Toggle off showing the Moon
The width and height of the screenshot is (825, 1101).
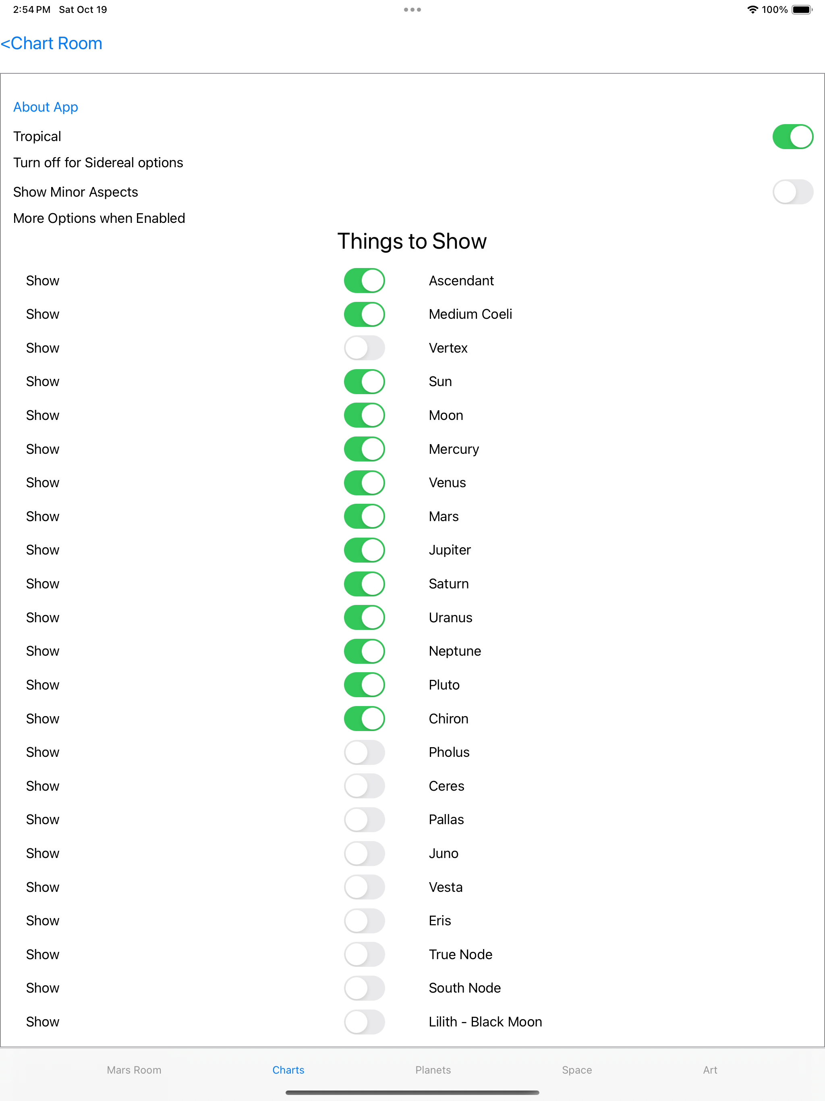(364, 415)
